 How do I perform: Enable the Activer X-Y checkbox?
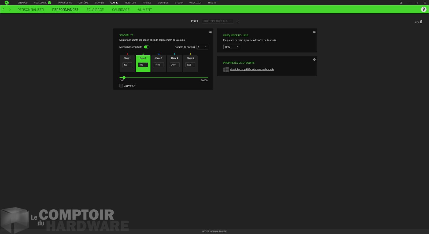pos(121,86)
